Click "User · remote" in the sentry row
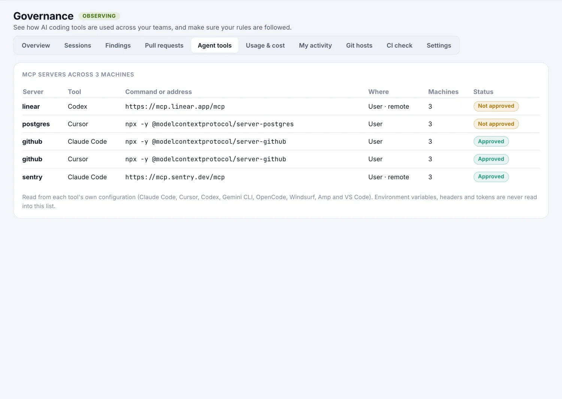 [x=389, y=177]
